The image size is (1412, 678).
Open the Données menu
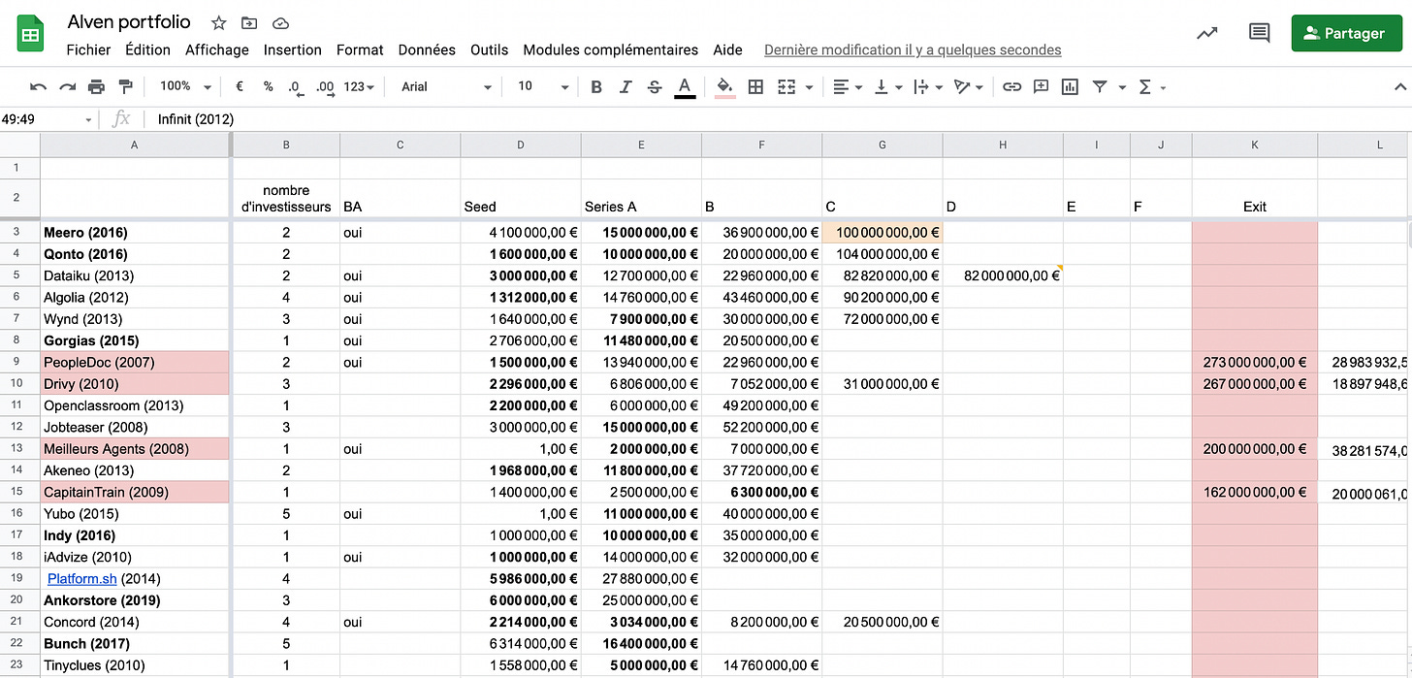click(427, 49)
